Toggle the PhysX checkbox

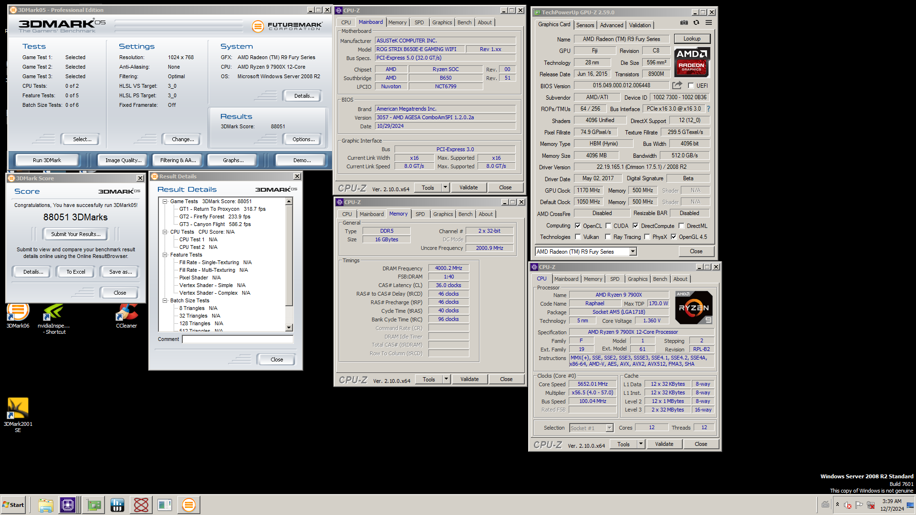tap(647, 237)
